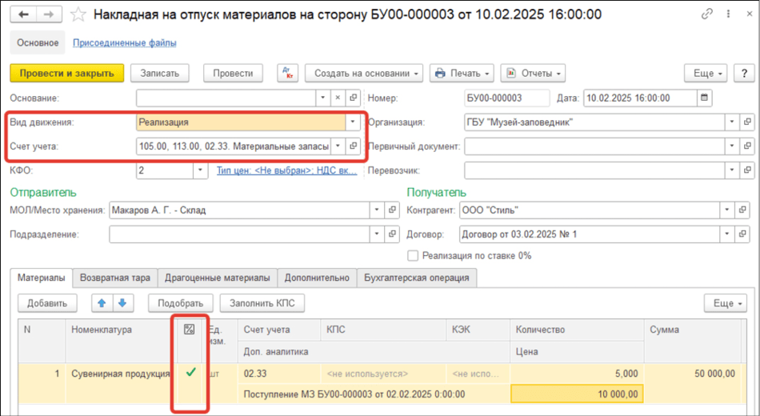Open Организация record with open icon
This screenshot has height=416, width=760.
click(747, 122)
